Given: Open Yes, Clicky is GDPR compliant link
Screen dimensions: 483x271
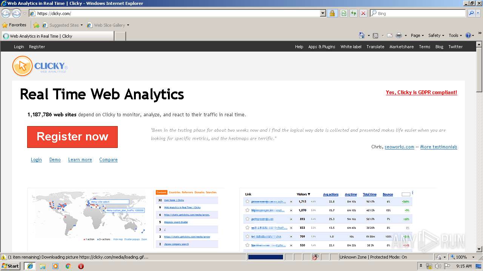Looking at the screenshot, I should [x=421, y=92].
